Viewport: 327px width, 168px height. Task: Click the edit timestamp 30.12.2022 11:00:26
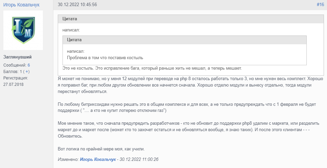(139, 160)
